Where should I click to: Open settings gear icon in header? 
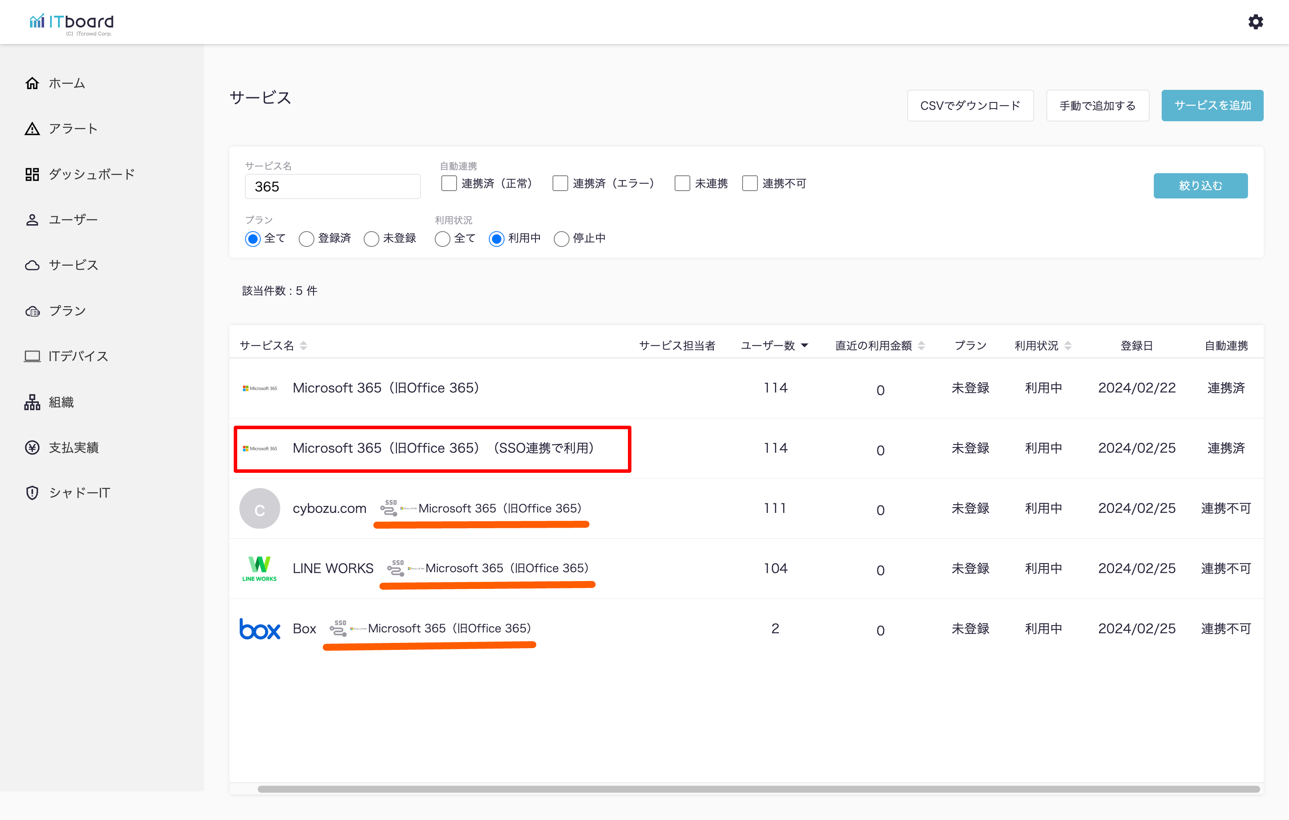click(1255, 22)
